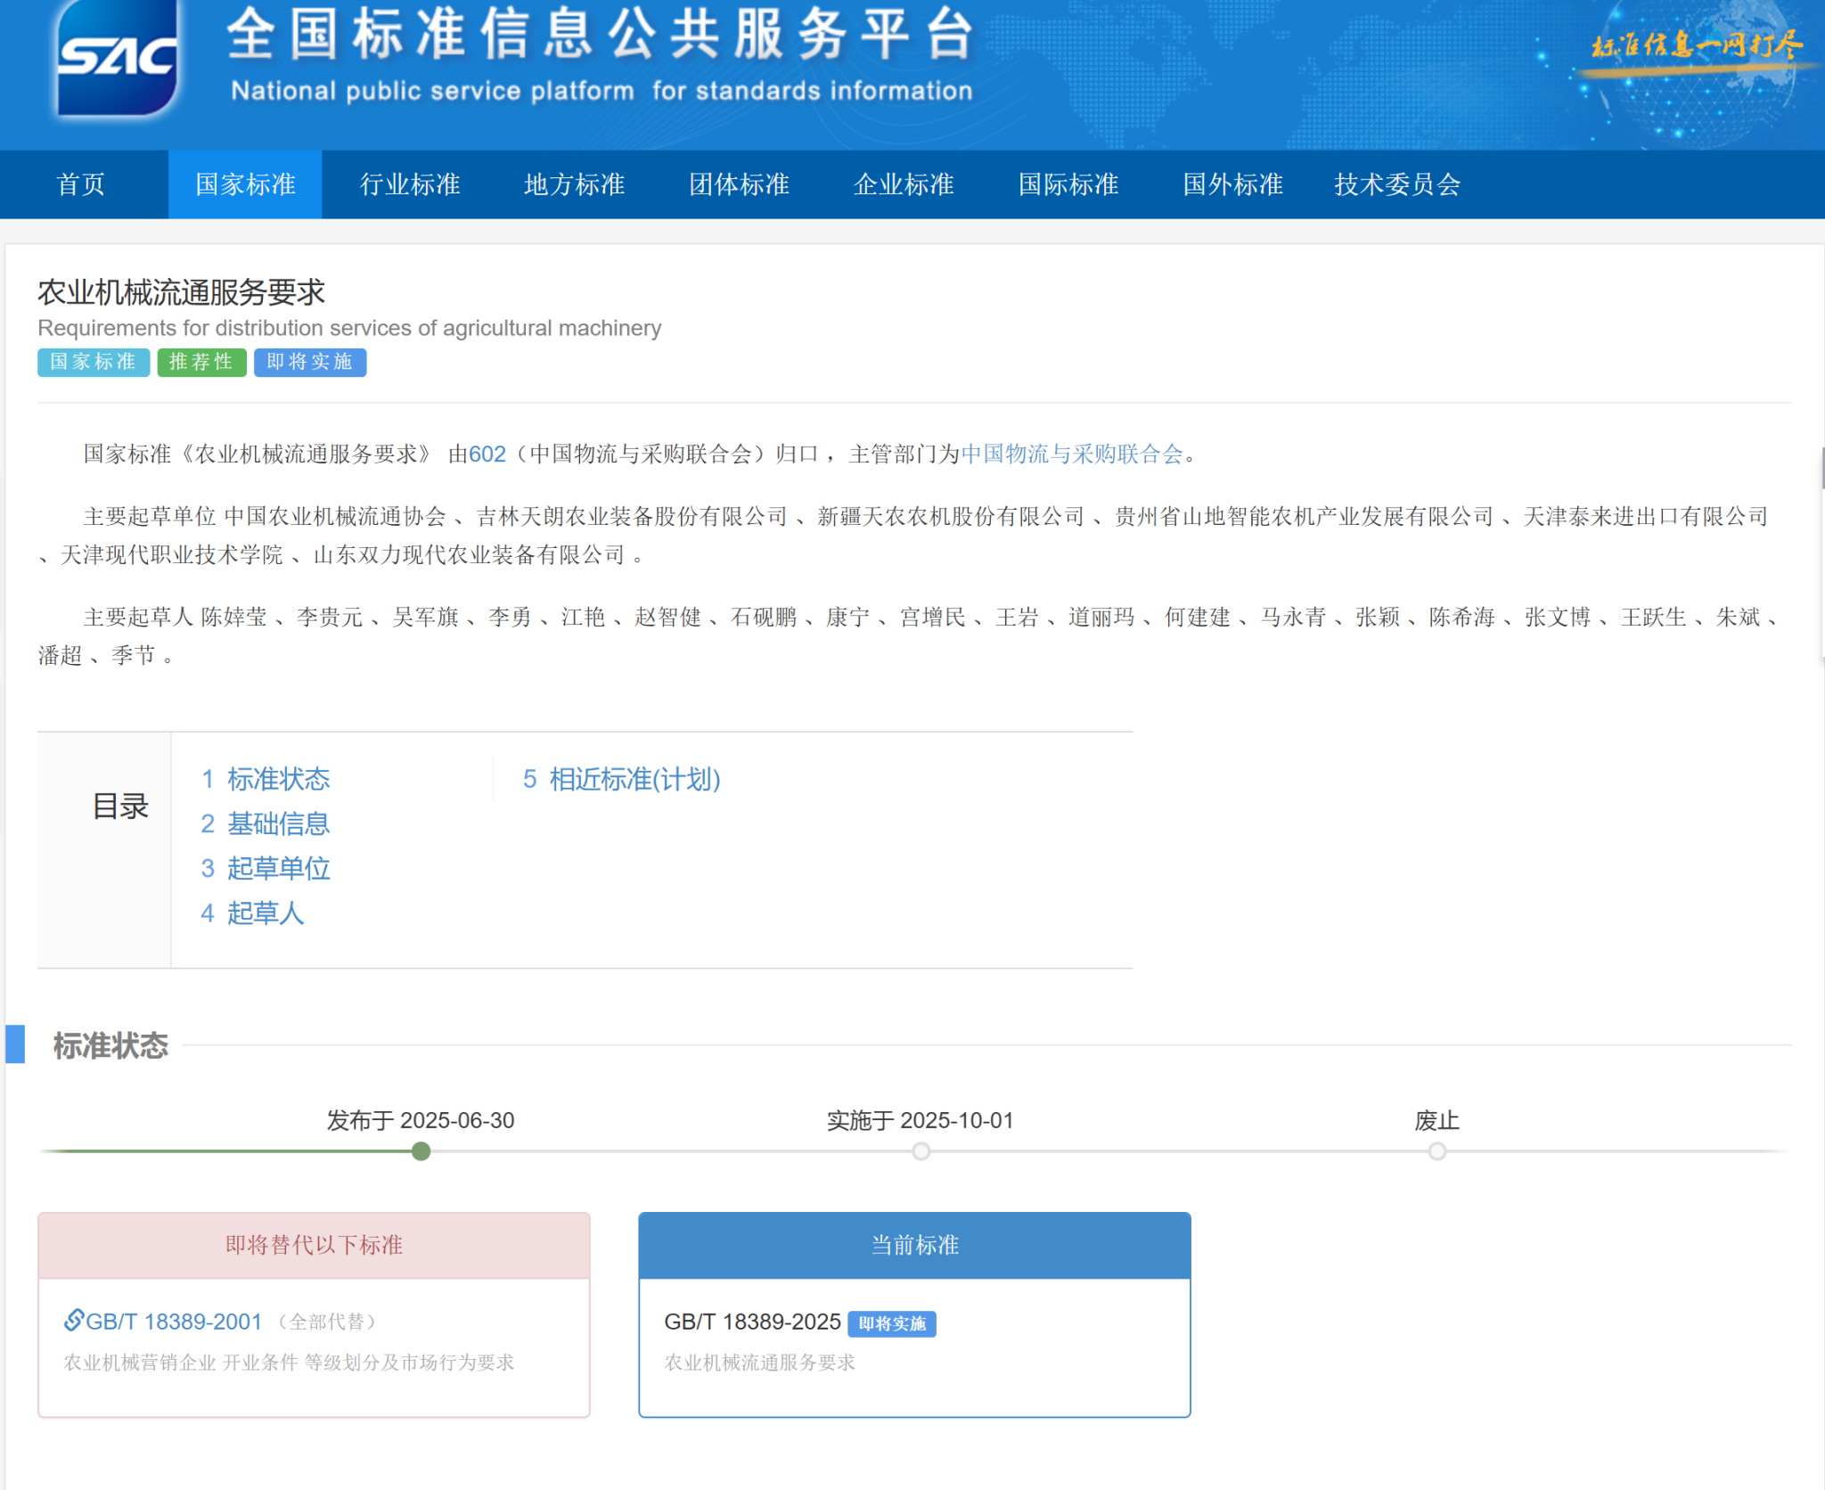
Task: Open 中国物流与采购联合会 department link
Action: tap(1071, 454)
